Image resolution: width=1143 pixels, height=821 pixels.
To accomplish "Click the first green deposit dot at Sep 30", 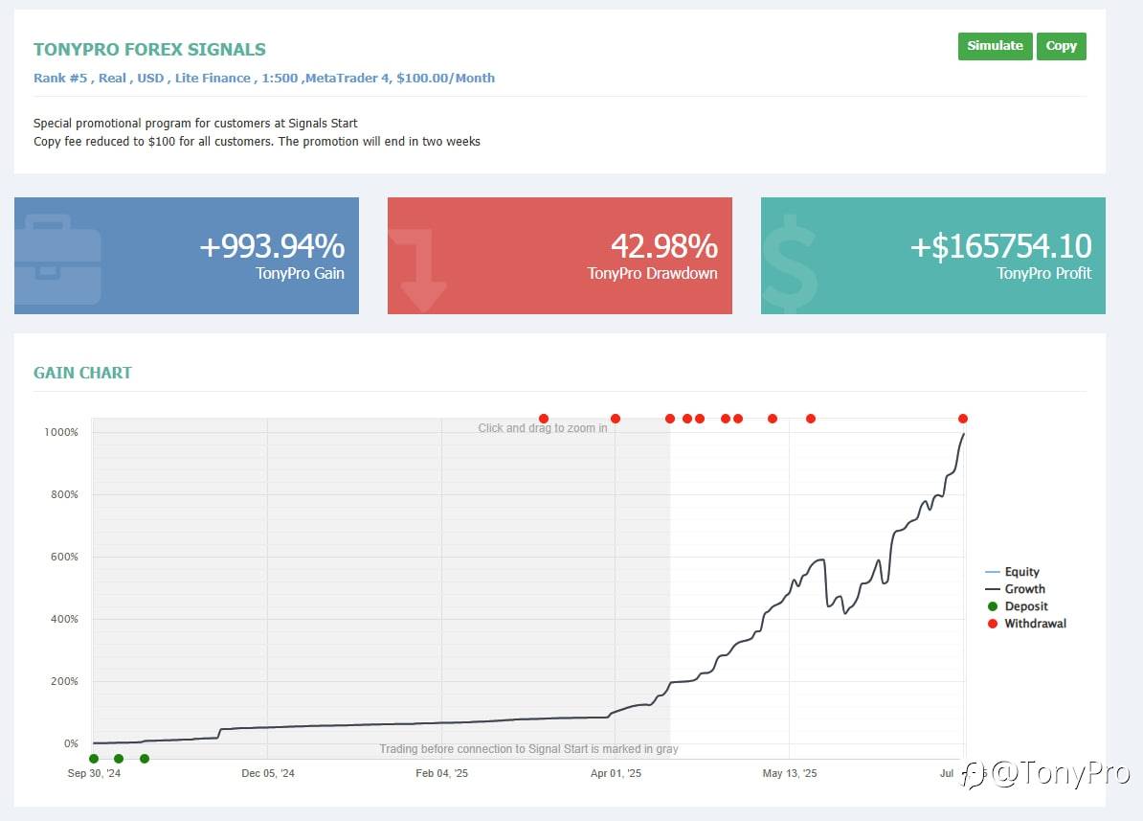I will (x=93, y=759).
